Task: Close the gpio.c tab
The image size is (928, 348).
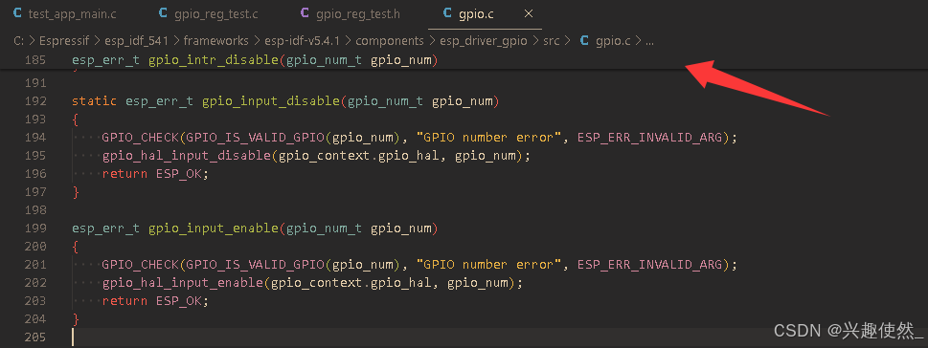Action: (x=529, y=13)
